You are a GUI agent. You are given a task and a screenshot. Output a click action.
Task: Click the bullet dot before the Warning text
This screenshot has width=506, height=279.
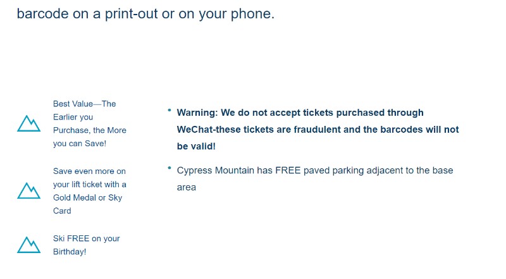(169, 110)
